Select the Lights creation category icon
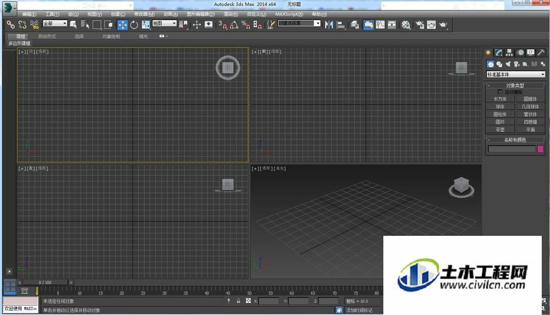 (x=508, y=64)
